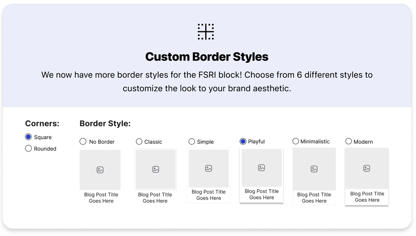
Task: Select the Playful border style radio
Action: click(x=243, y=141)
